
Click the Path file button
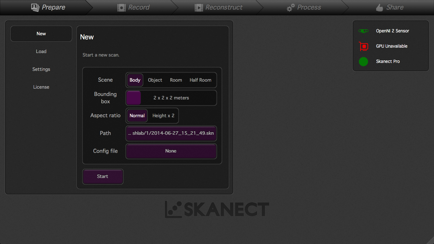coord(171,133)
